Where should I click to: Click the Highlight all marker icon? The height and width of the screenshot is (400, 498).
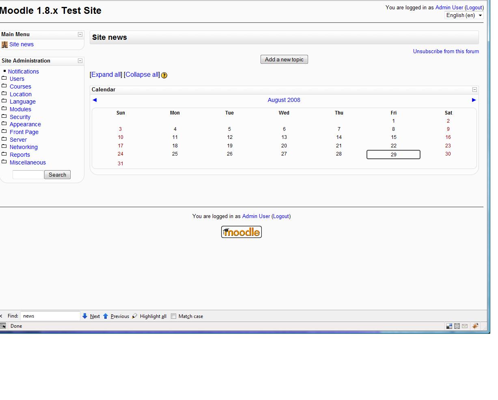(x=135, y=316)
